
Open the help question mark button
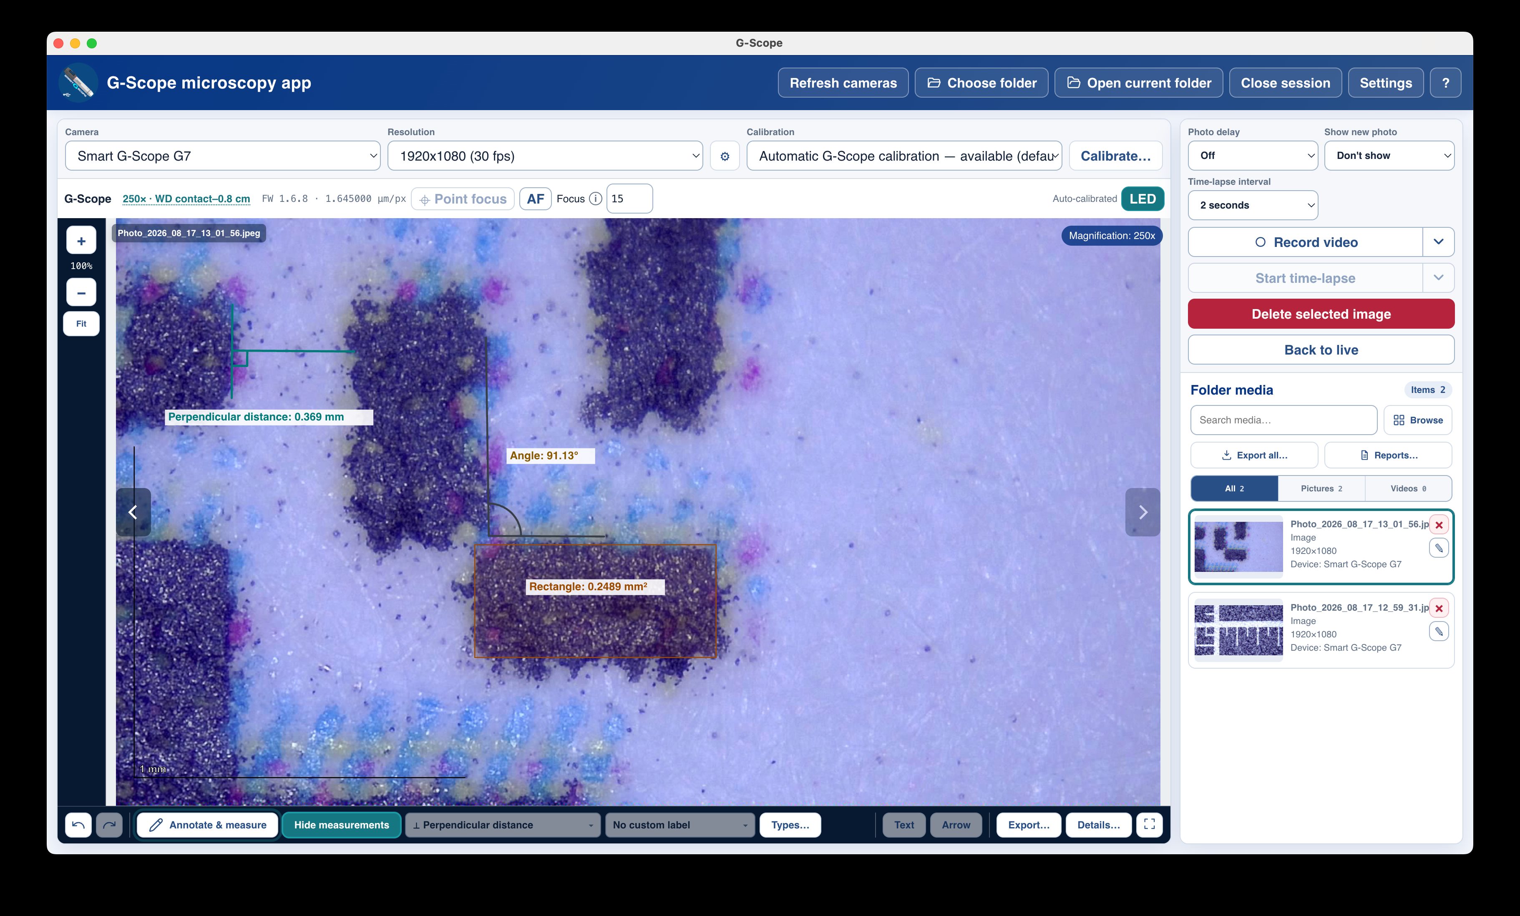click(1445, 83)
